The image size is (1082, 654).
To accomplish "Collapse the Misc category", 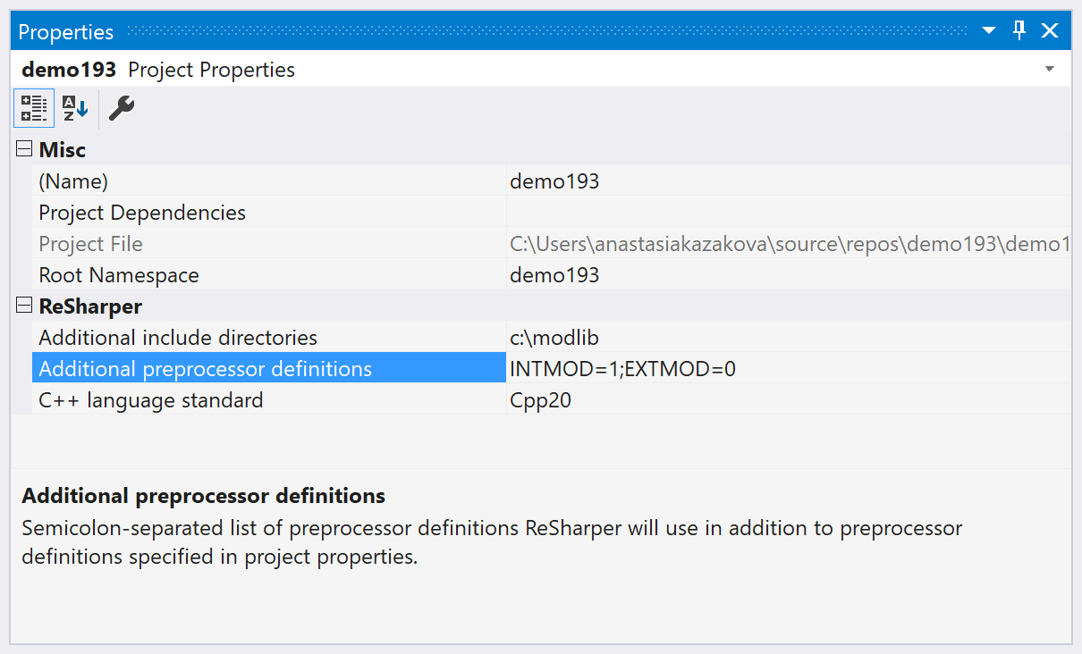I will (x=24, y=149).
